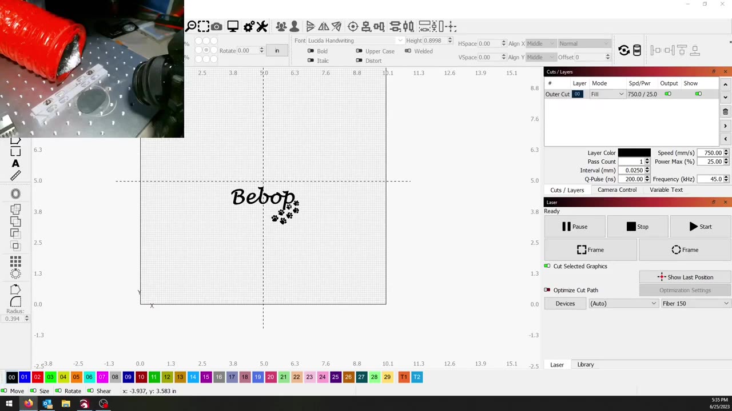
Task: Click the Align Centers target icon
Action: click(353, 26)
